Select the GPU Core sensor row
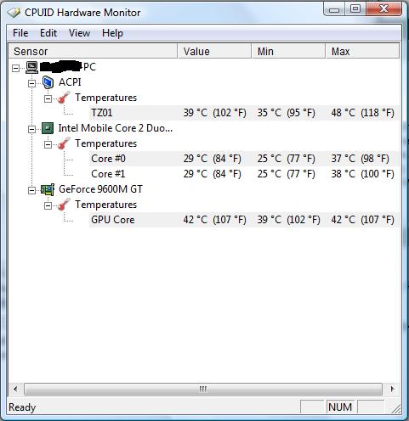This screenshot has height=421, width=409. (x=244, y=220)
